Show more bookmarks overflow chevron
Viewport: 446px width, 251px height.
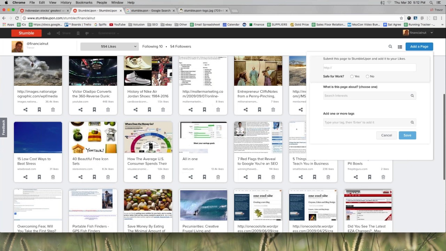click(x=442, y=25)
